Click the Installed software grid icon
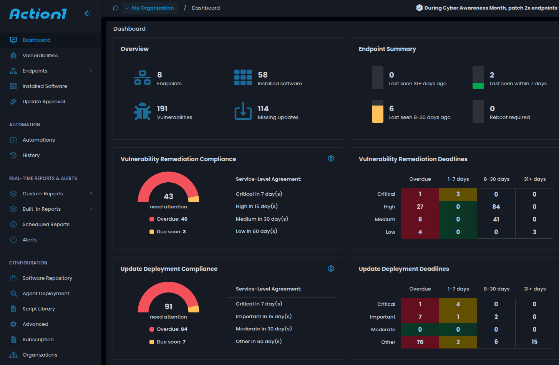The width and height of the screenshot is (559, 365). pos(243,78)
